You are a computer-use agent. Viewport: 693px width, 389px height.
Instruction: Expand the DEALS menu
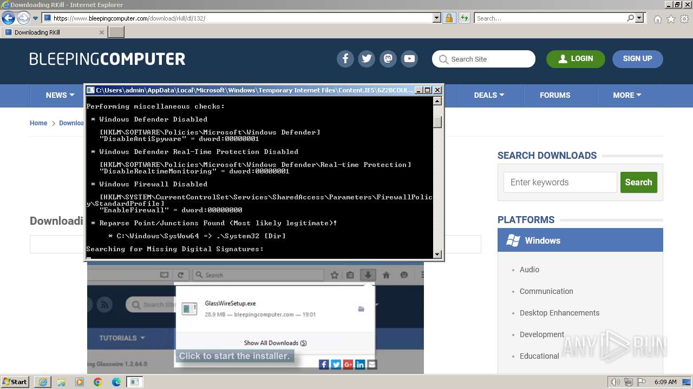(x=489, y=95)
